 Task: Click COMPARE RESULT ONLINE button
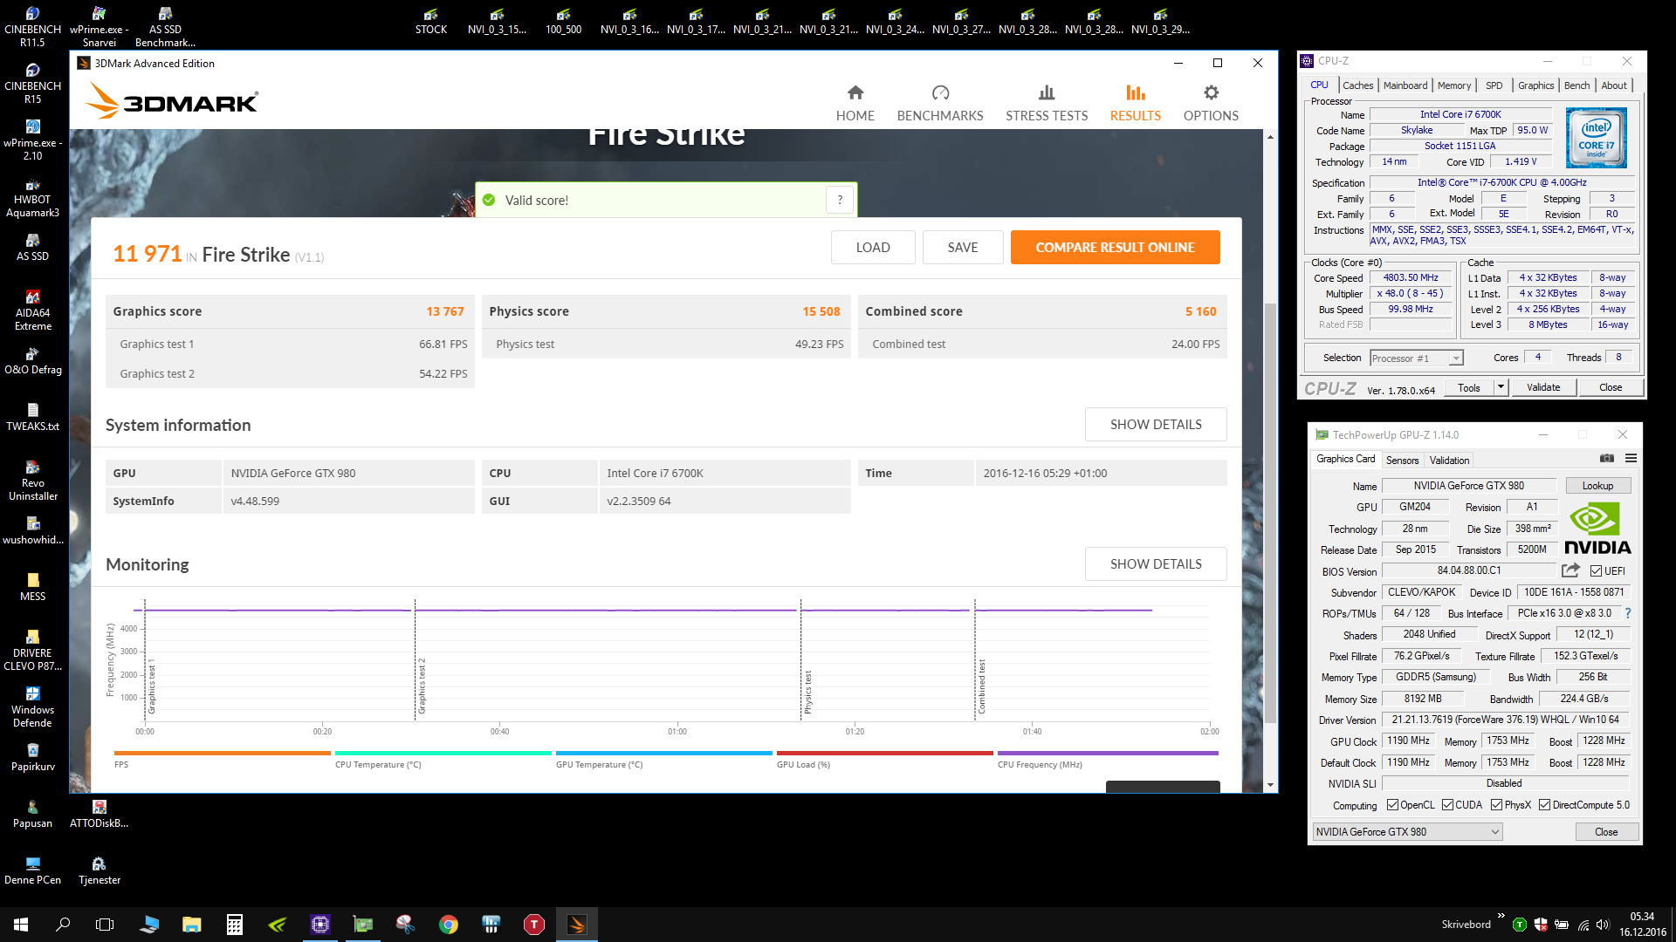tap(1115, 248)
